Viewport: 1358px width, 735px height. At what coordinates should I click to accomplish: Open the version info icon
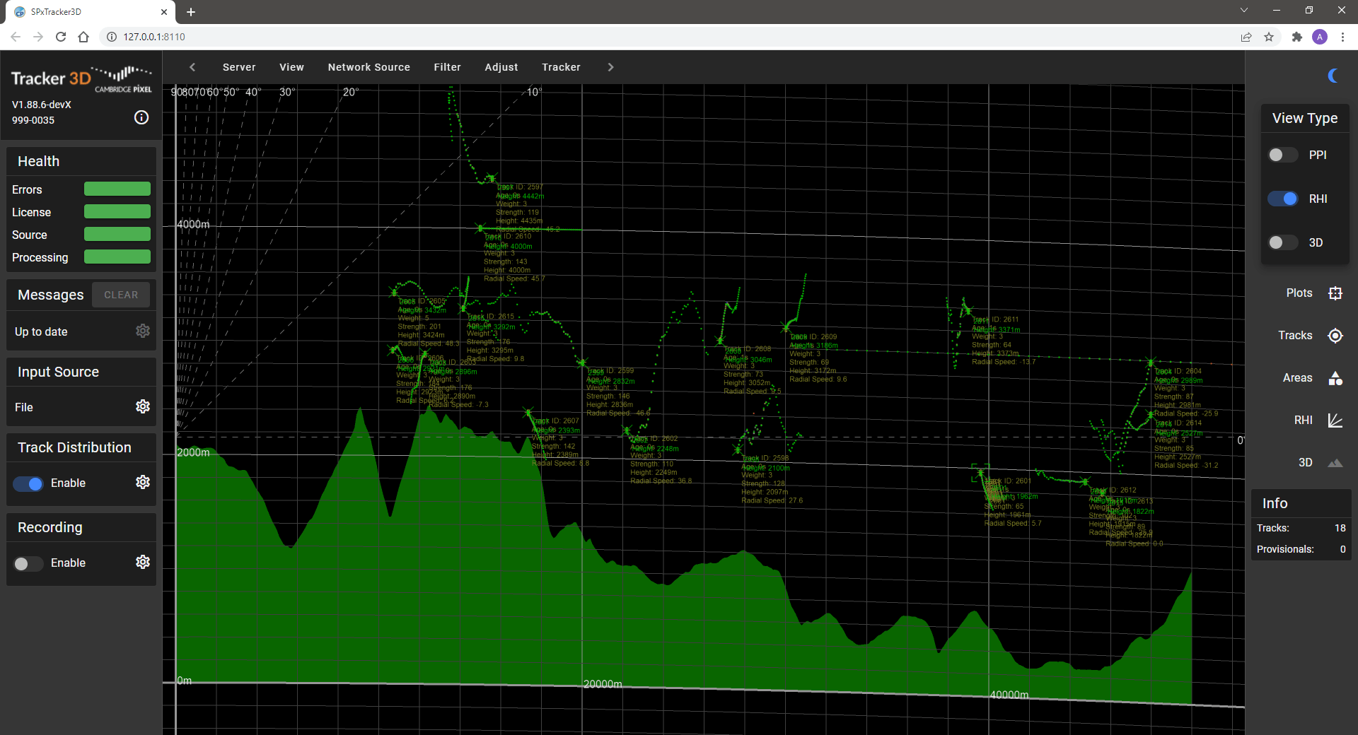[x=141, y=117]
